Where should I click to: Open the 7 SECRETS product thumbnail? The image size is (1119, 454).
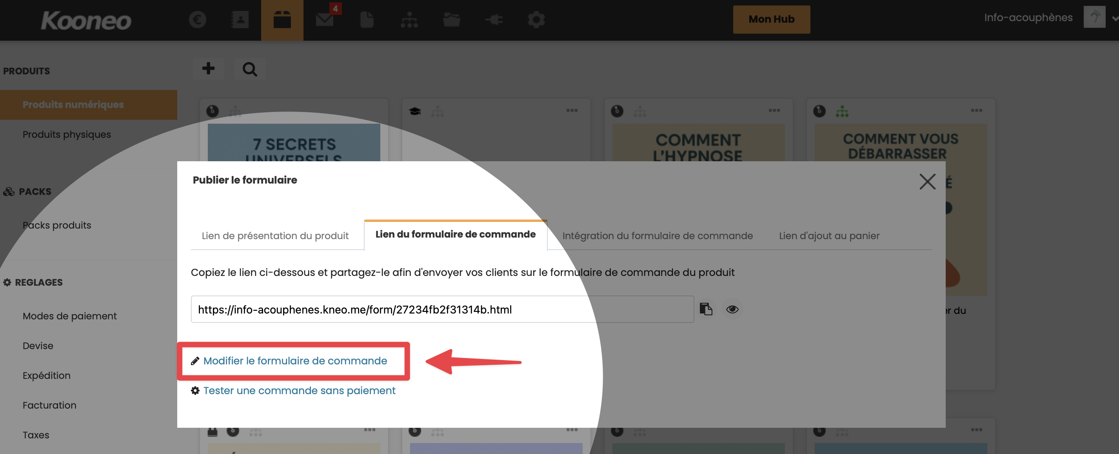(294, 142)
